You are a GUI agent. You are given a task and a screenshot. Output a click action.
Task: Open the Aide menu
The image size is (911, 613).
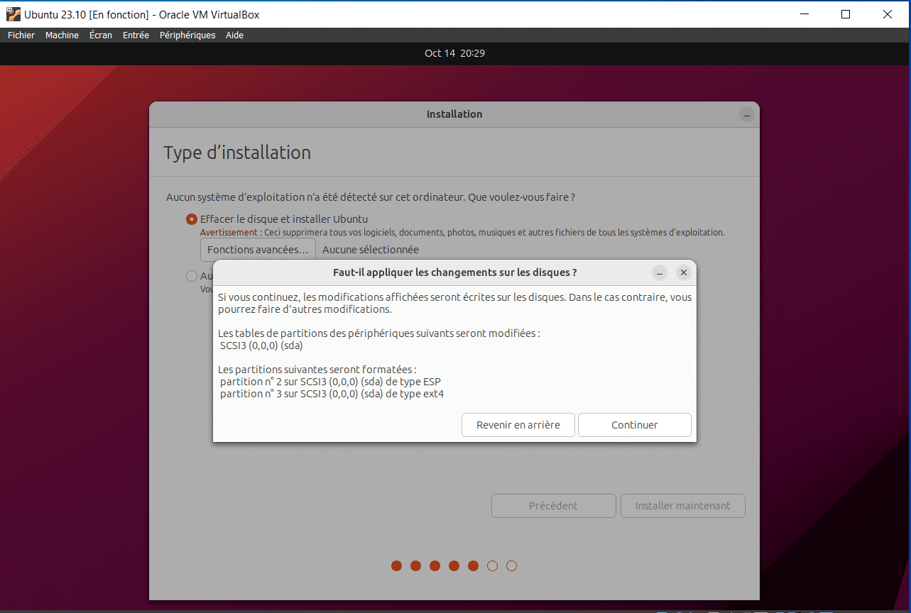234,35
